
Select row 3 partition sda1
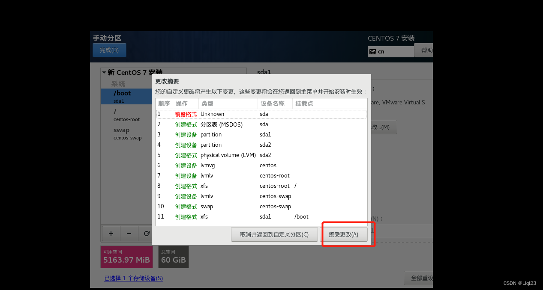tap(261, 135)
